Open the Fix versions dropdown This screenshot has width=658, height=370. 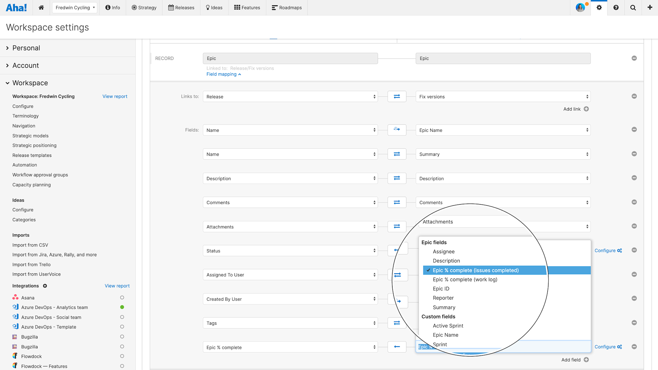[x=503, y=97]
